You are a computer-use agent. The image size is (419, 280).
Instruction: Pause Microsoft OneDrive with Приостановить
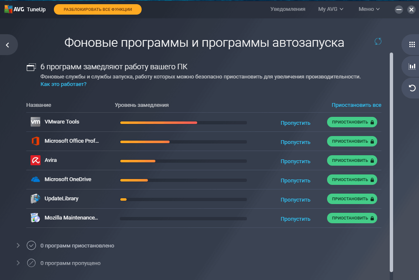click(x=352, y=179)
